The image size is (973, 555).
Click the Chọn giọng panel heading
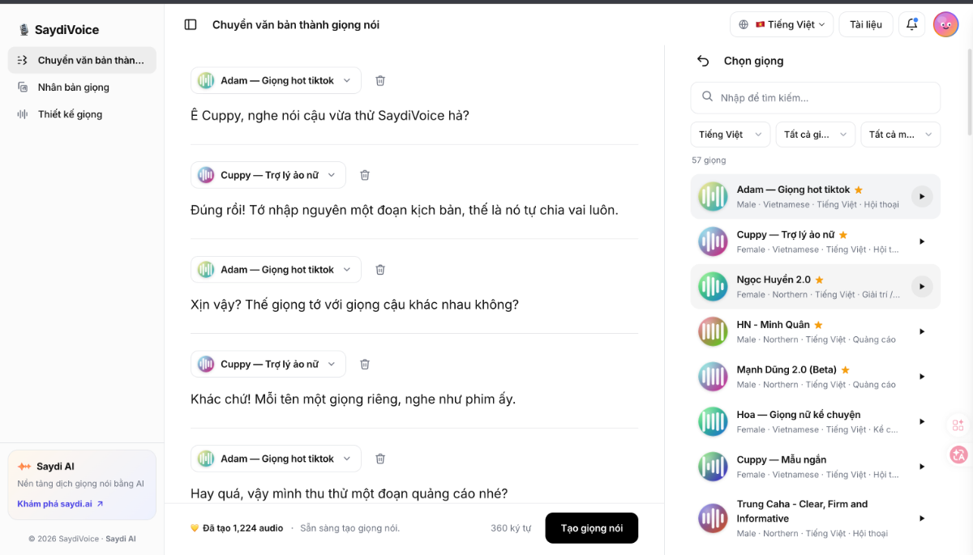753,61
